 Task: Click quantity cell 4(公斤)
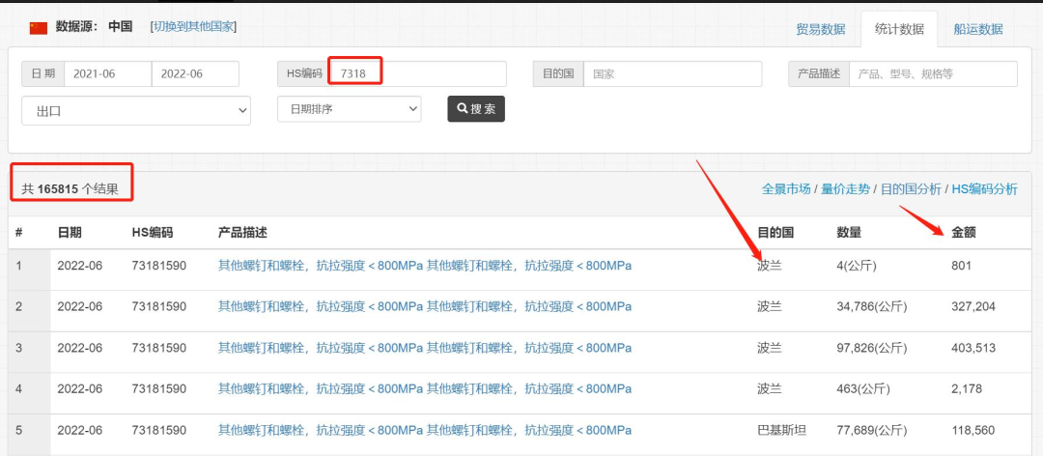pyautogui.click(x=857, y=266)
